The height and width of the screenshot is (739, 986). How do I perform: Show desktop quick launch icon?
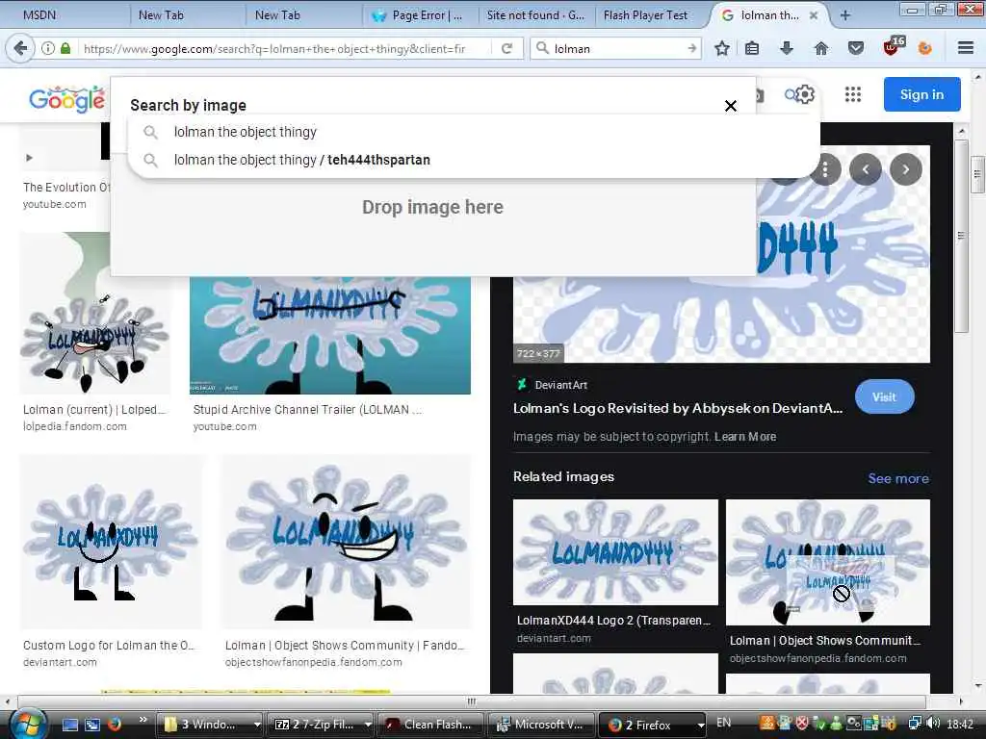69,725
